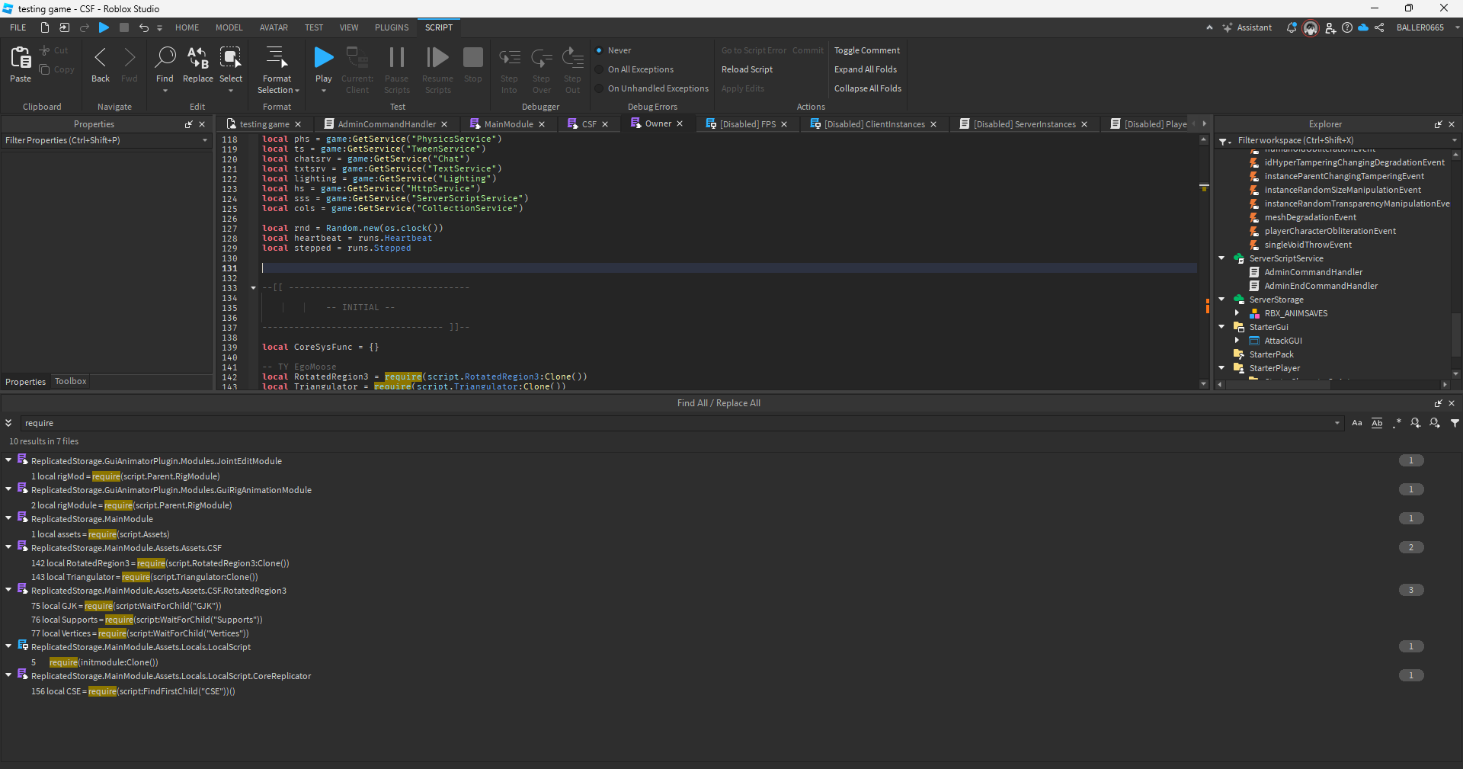This screenshot has width=1463, height=769.
Task: Click the Pause Scripts icon
Action: tap(396, 57)
